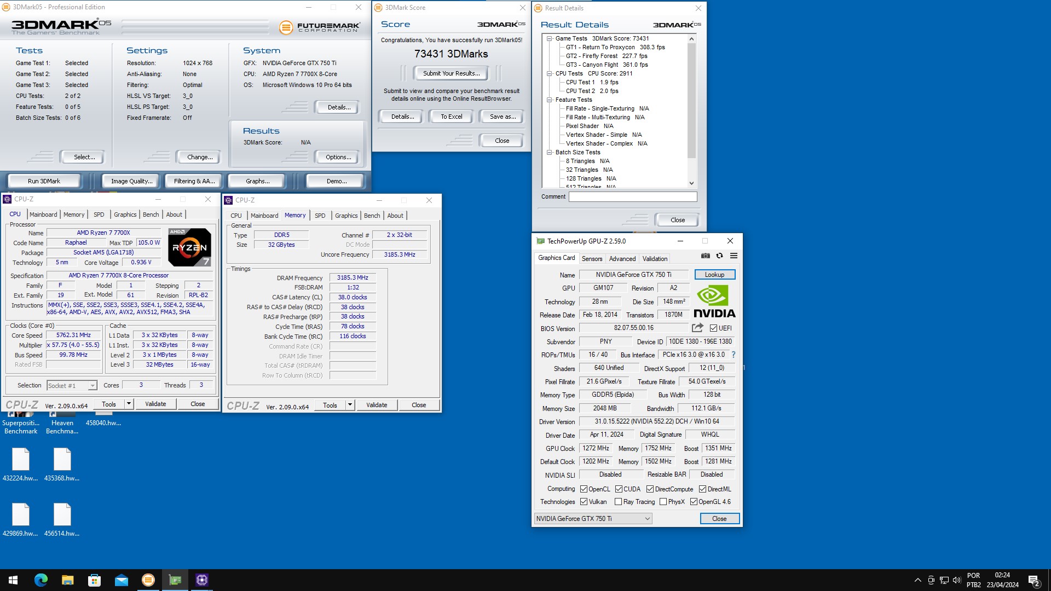Image resolution: width=1051 pixels, height=591 pixels.
Task: Click the volume icon in system tray
Action: 957,580
